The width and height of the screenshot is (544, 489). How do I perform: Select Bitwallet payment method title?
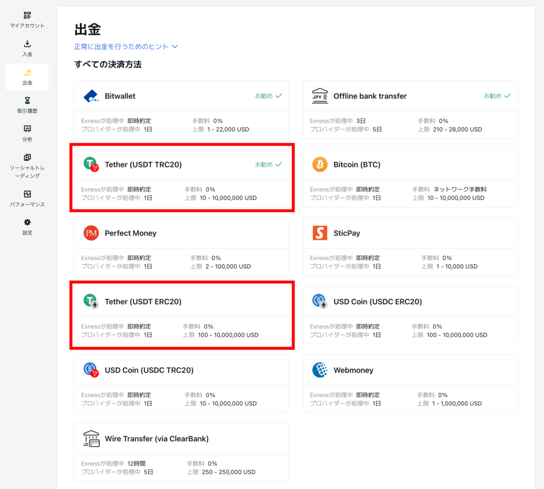pos(120,96)
